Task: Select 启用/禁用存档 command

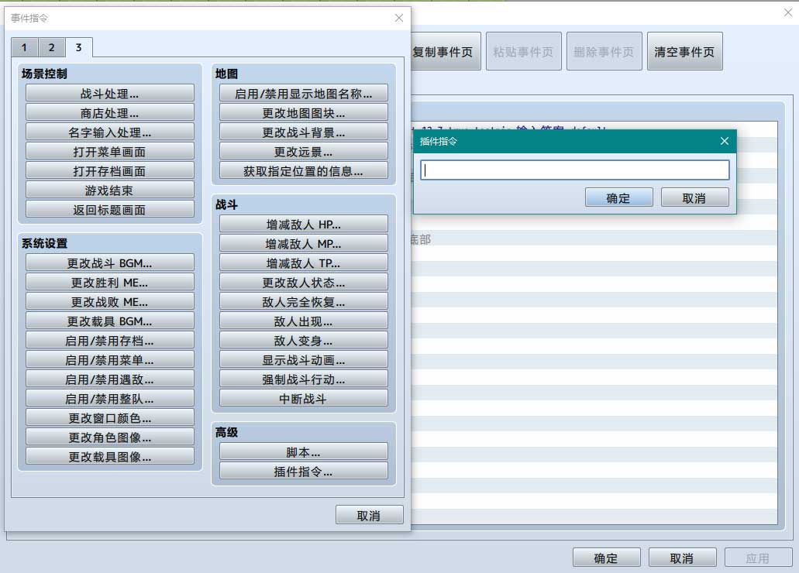Action: click(x=109, y=340)
